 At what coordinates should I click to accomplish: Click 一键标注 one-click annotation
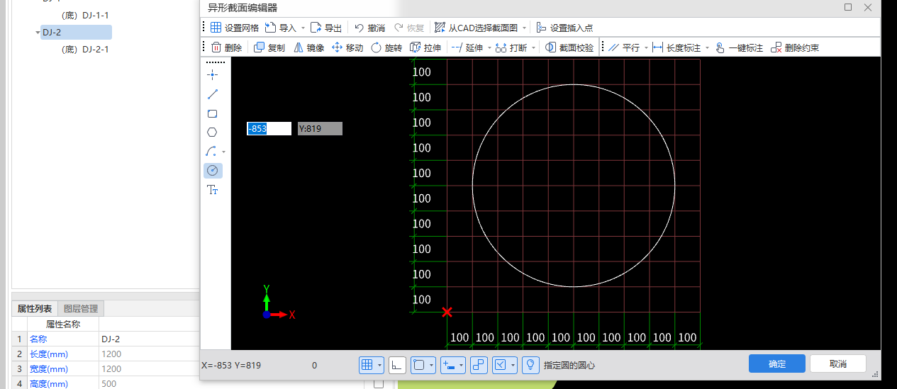[x=739, y=47]
